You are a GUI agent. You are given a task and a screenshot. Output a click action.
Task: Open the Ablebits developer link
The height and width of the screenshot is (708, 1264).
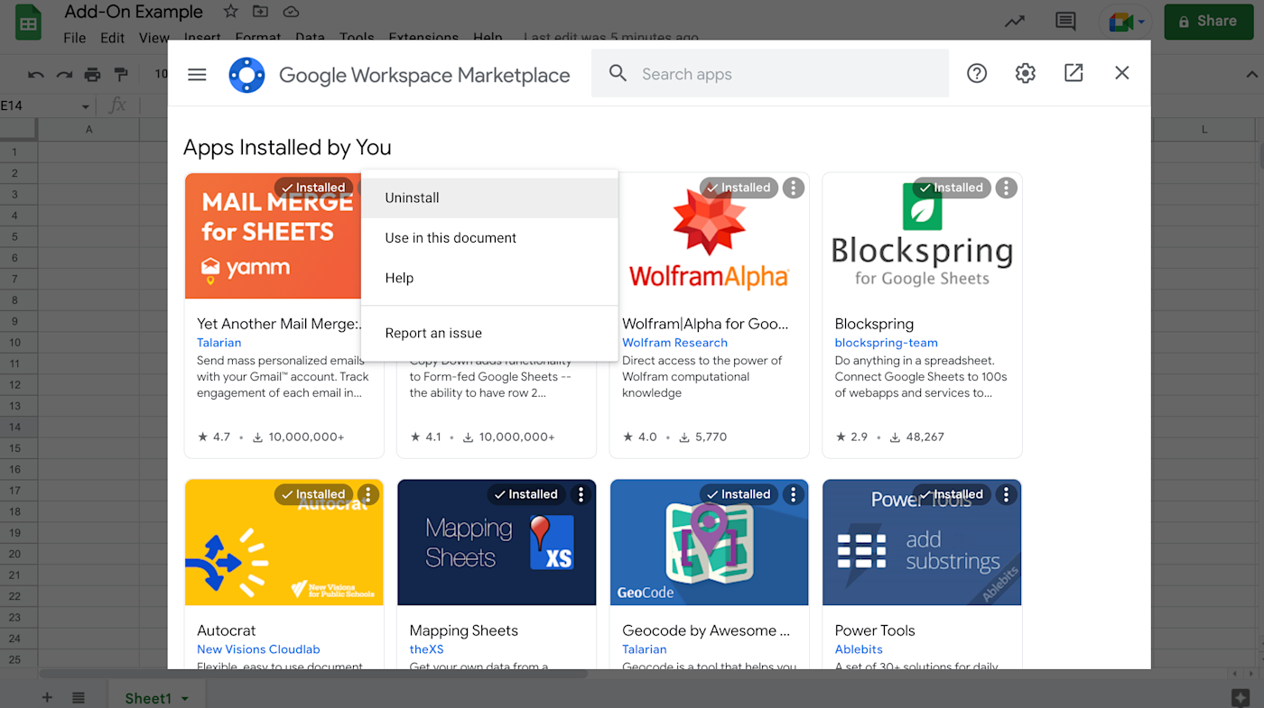tap(859, 649)
